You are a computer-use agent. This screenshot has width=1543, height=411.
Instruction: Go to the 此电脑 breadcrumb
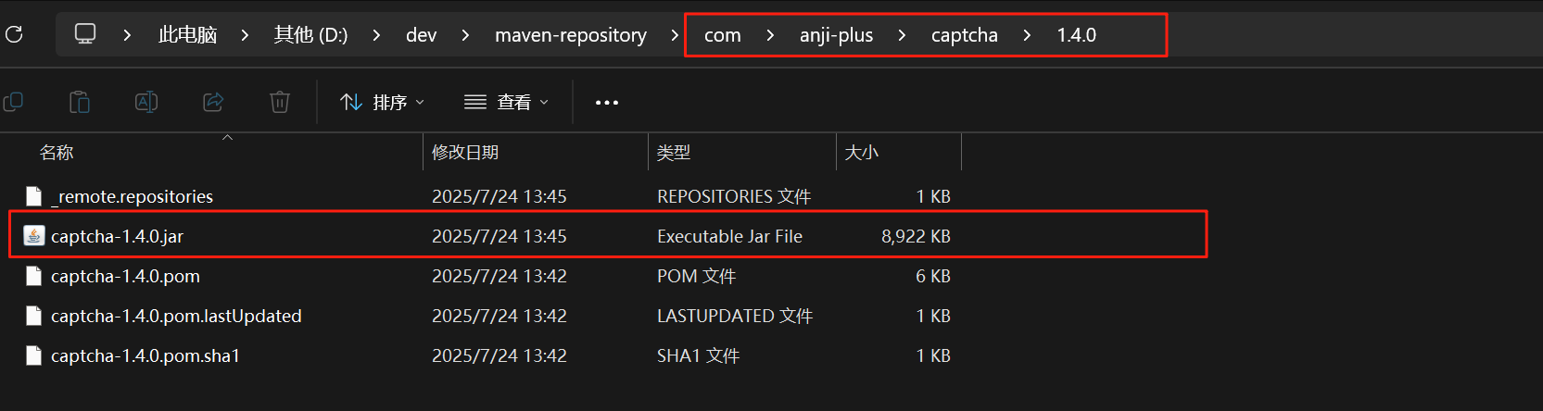(x=187, y=35)
